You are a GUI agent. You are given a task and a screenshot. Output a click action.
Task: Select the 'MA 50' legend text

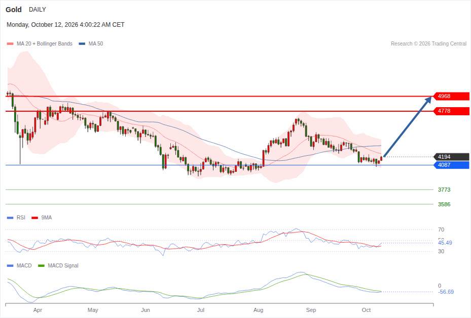tap(96, 43)
